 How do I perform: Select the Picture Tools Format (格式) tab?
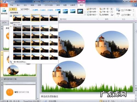81,5
